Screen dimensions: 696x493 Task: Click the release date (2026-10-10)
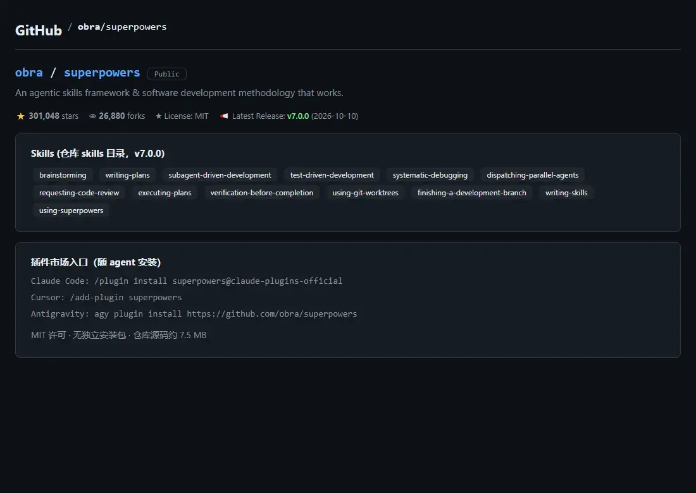pyautogui.click(x=335, y=116)
